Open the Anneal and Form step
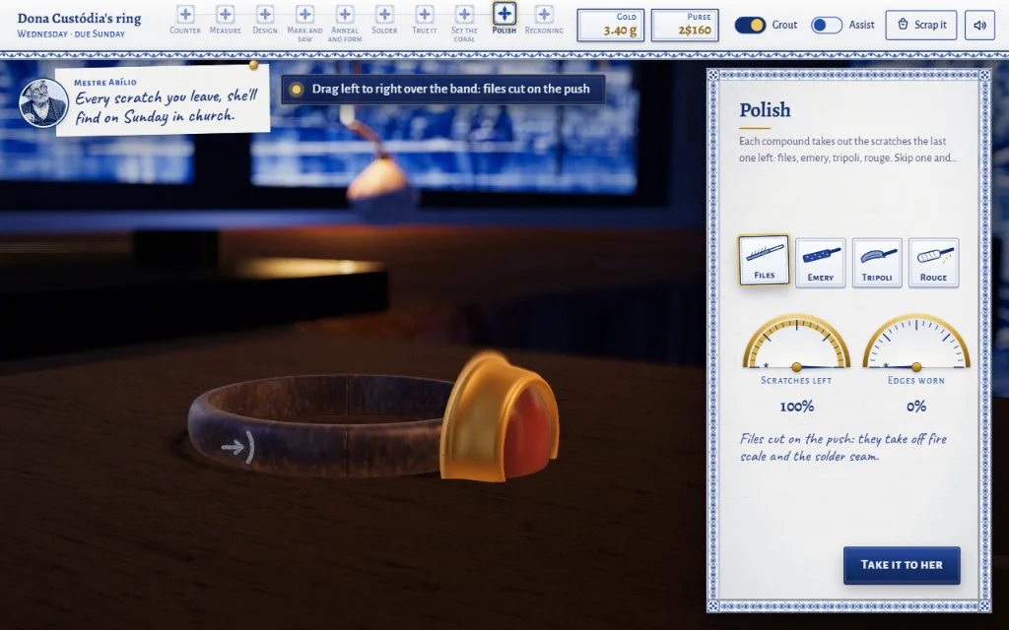This screenshot has width=1009, height=630. point(345,14)
